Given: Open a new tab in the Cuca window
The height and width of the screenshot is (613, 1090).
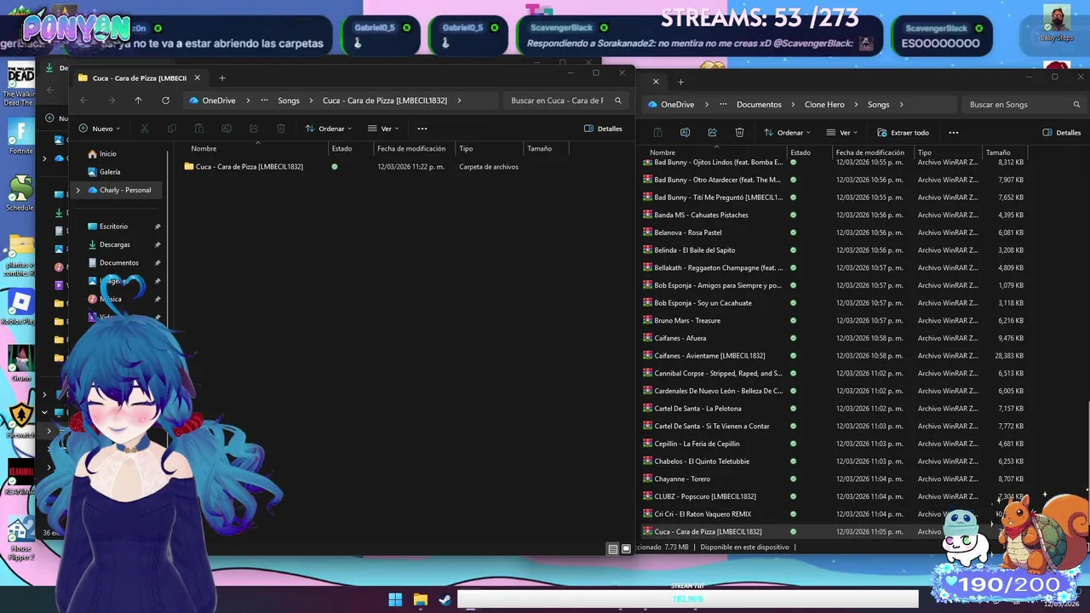Looking at the screenshot, I should [x=222, y=78].
